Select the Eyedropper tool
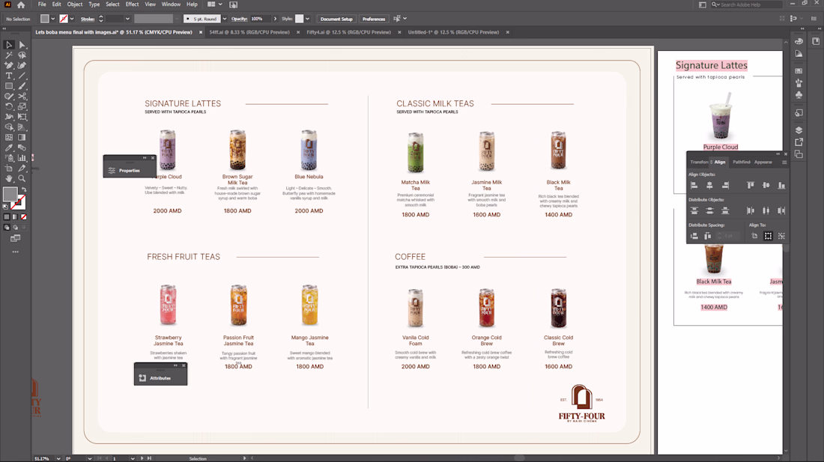This screenshot has height=462, width=824. point(9,148)
